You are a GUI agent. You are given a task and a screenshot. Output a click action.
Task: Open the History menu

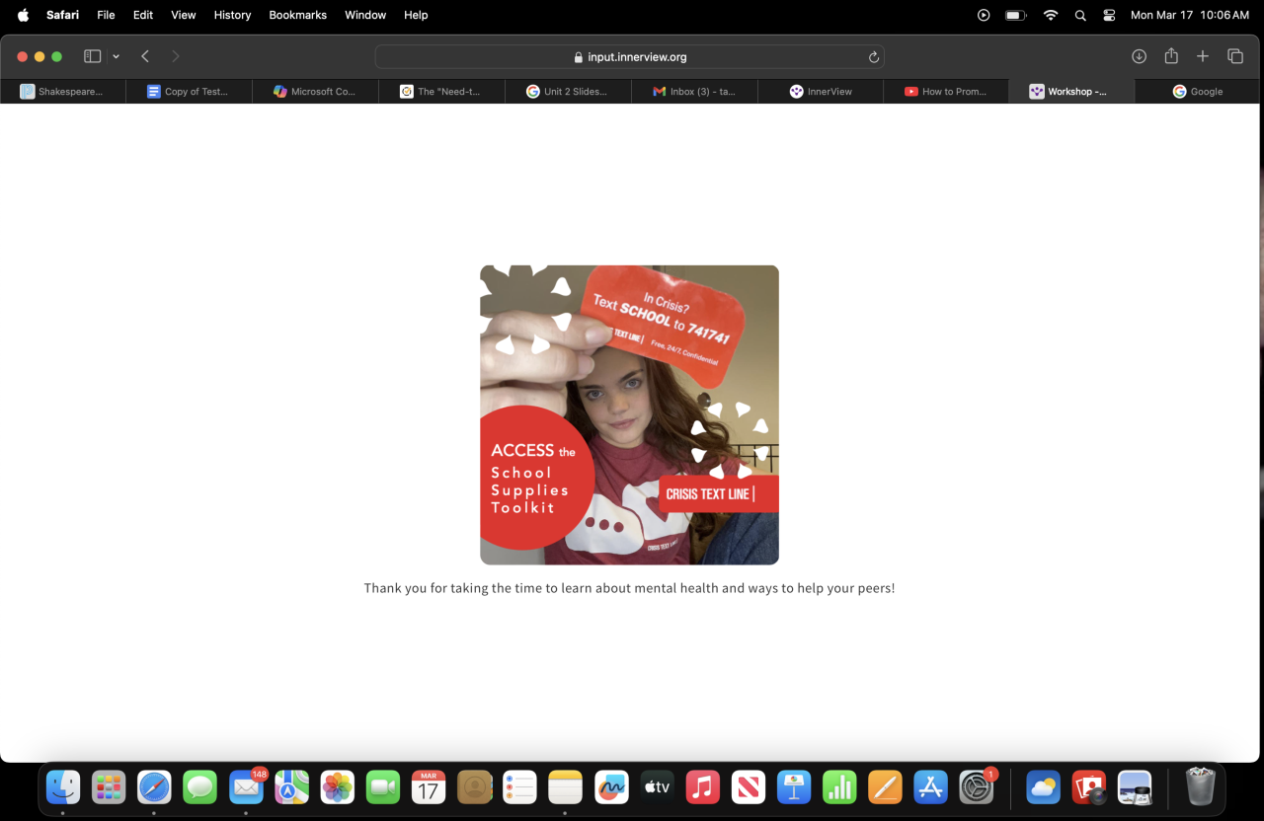point(233,15)
